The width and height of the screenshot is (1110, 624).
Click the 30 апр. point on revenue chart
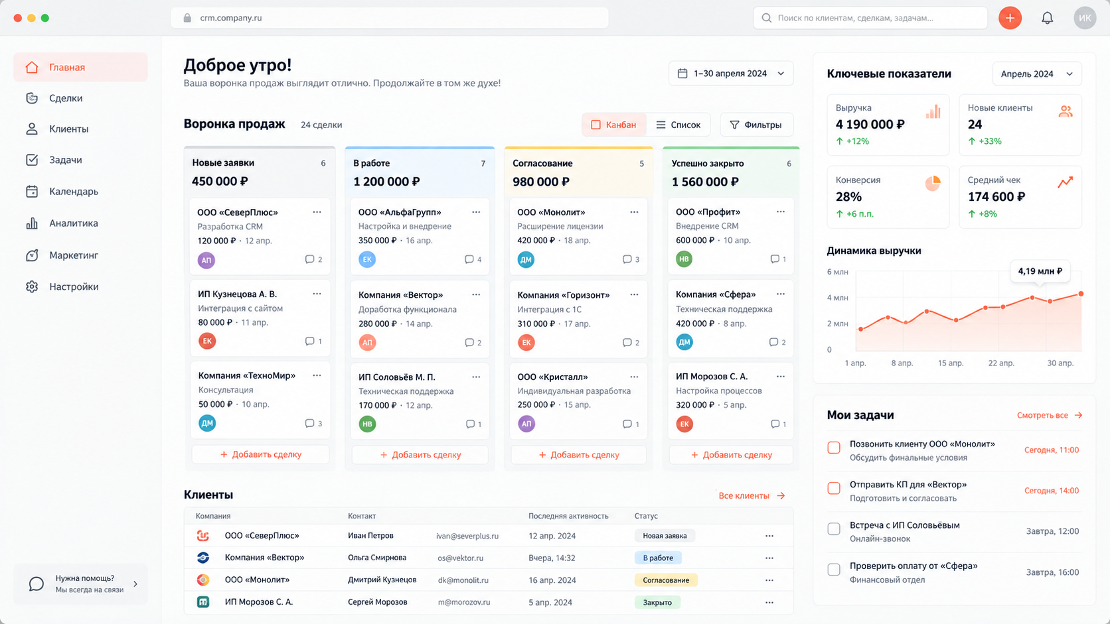pos(1081,294)
